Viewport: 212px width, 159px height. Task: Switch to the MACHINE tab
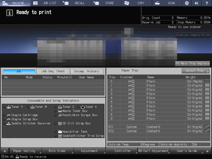(15, 3)
